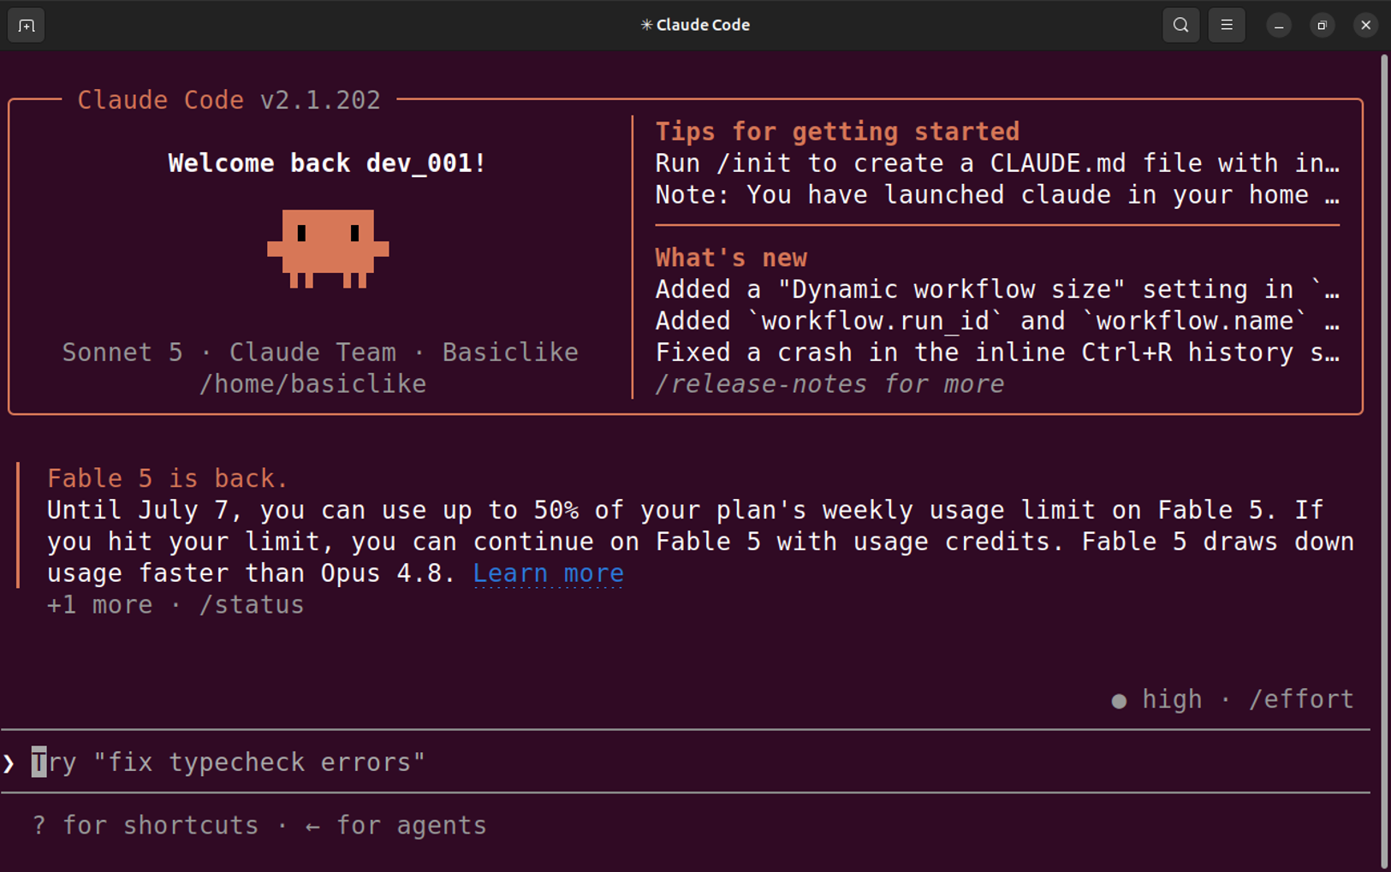1391x872 pixels.
Task: Restore the Claude Code window size
Action: [x=1323, y=26]
